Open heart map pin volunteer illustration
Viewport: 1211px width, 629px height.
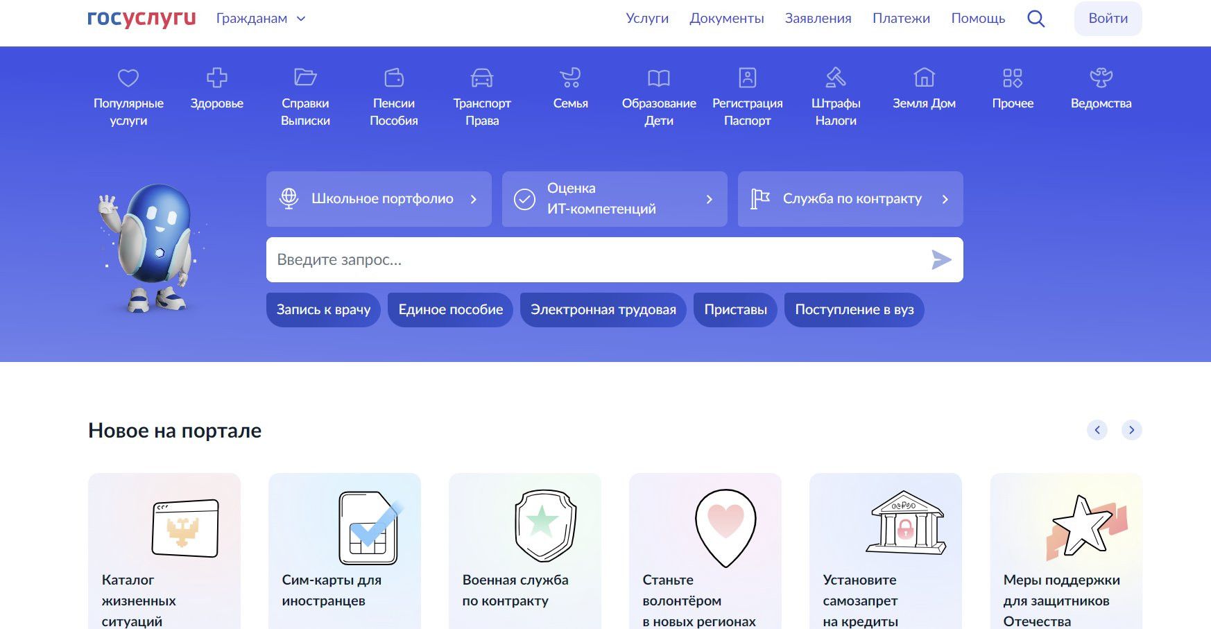[x=725, y=528]
